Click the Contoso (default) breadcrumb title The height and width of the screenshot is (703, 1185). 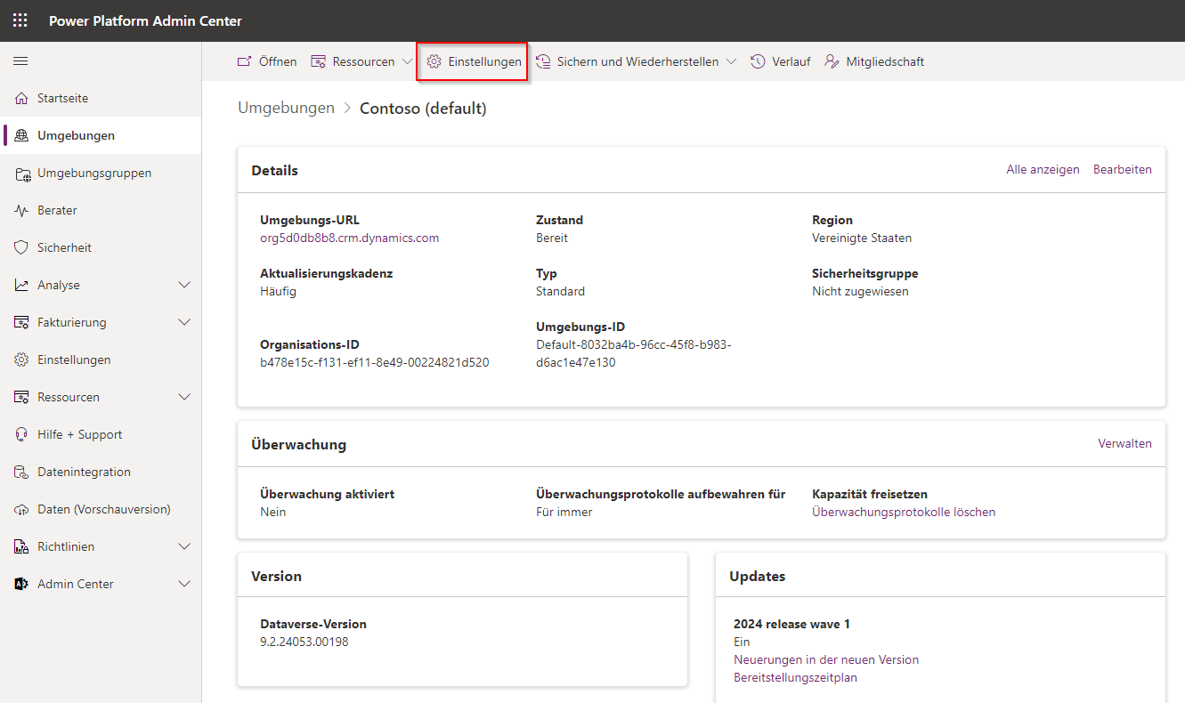(423, 109)
